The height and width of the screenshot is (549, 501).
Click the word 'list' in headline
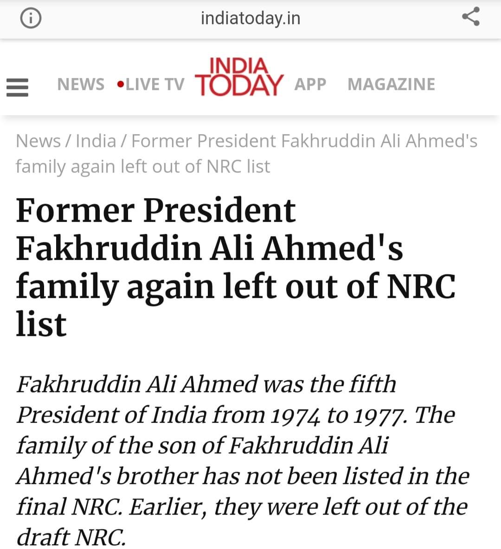(x=41, y=324)
